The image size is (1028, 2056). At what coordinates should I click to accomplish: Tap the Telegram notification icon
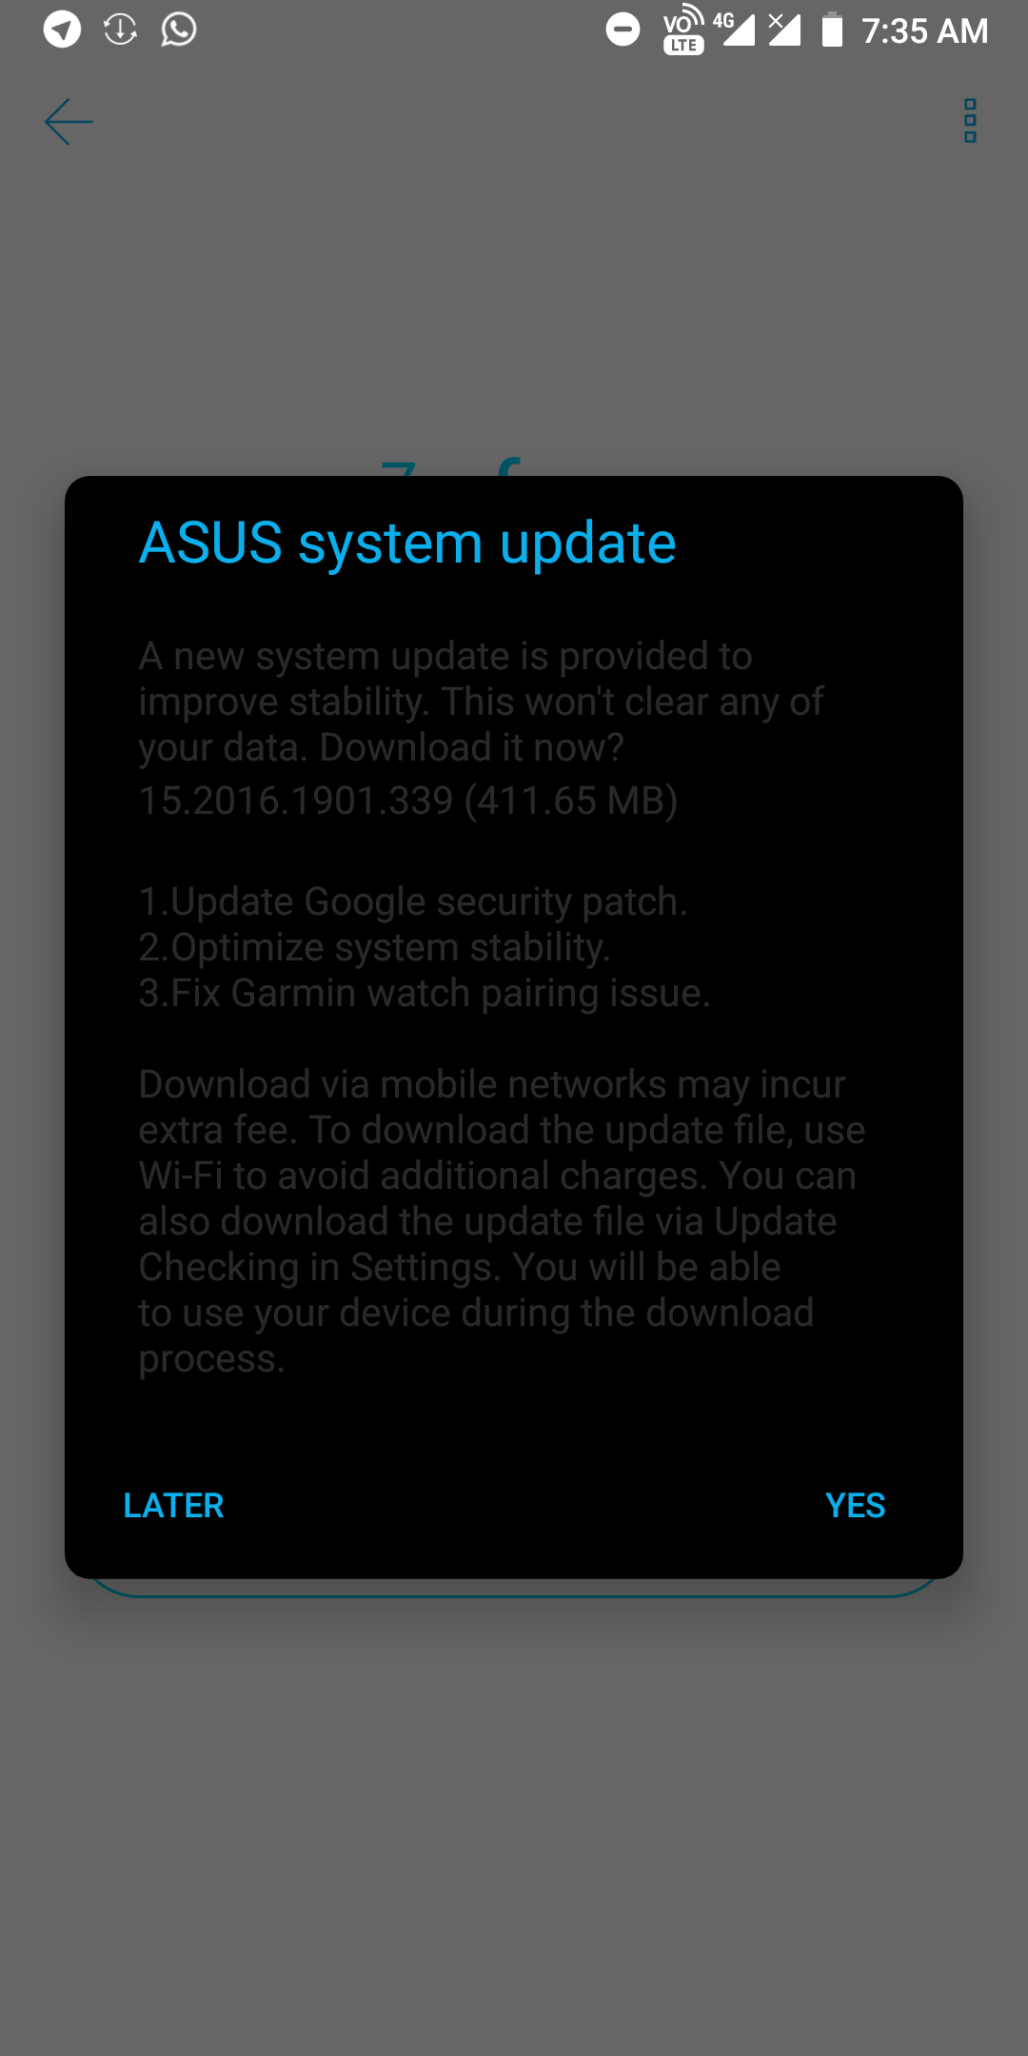62,30
